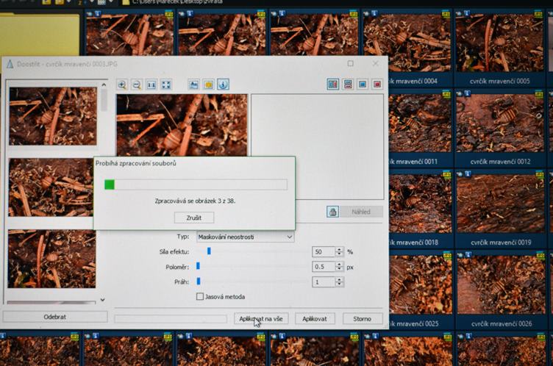
Task: Click the Poloměr slider handle
Action: click(x=198, y=266)
